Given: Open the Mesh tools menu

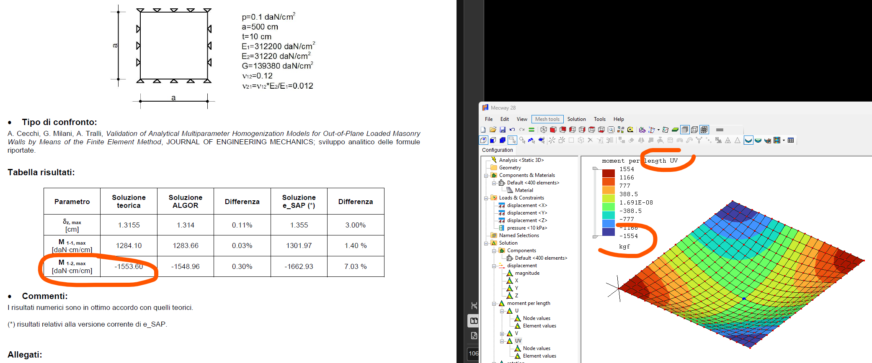Looking at the screenshot, I should click(547, 119).
